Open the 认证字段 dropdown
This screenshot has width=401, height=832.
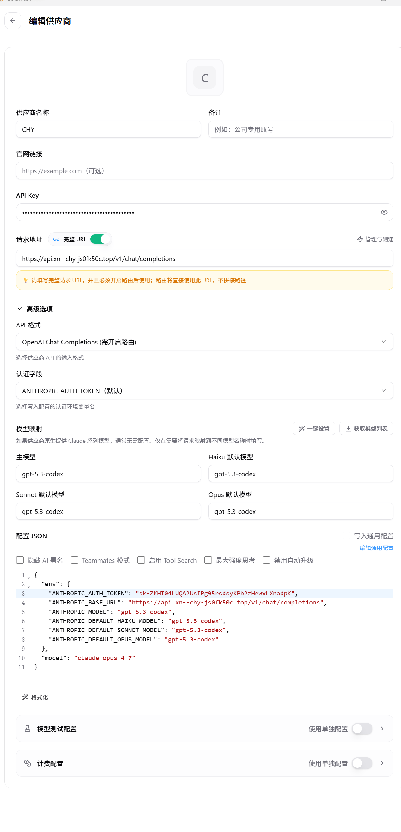204,391
